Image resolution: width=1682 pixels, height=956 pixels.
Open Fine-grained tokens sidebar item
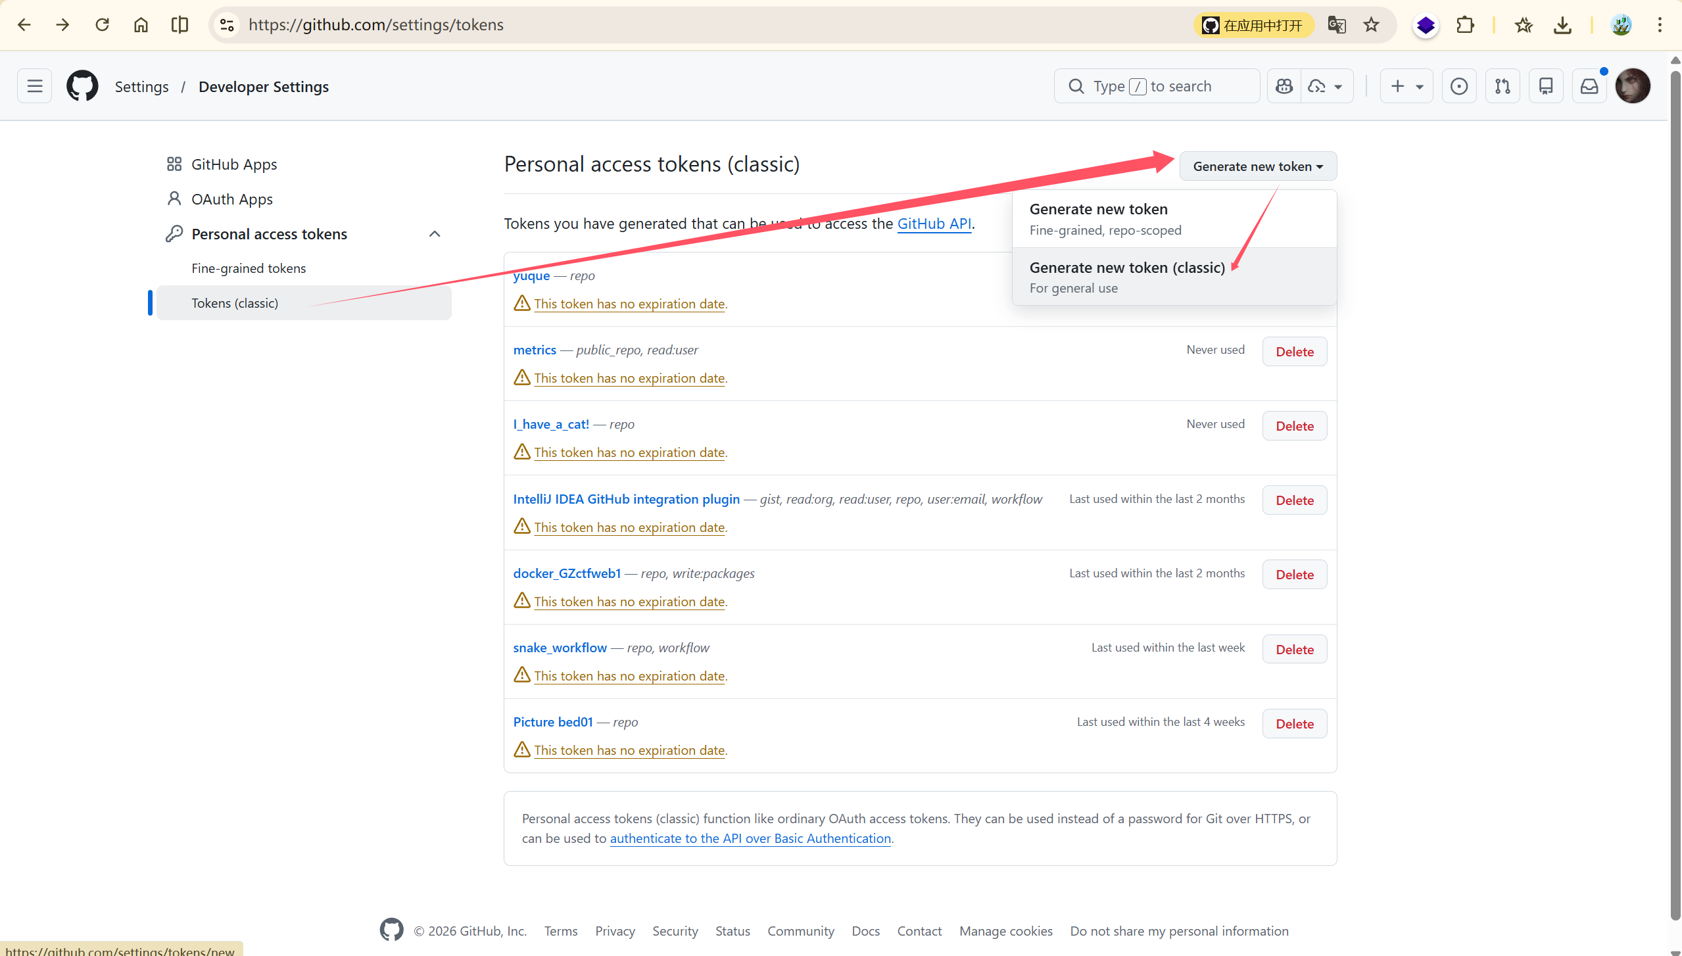249,268
